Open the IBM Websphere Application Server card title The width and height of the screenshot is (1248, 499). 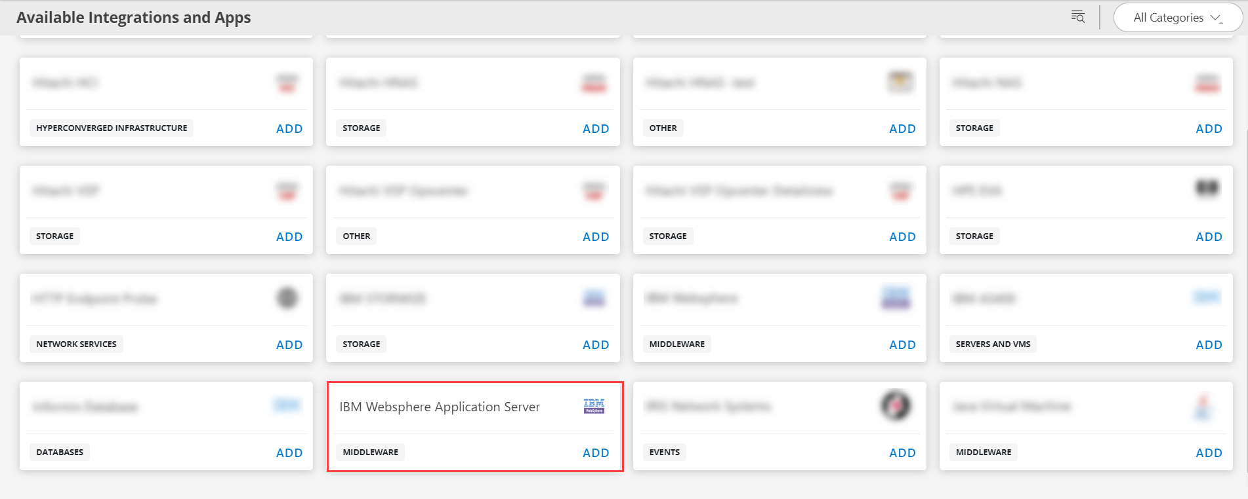[440, 407]
